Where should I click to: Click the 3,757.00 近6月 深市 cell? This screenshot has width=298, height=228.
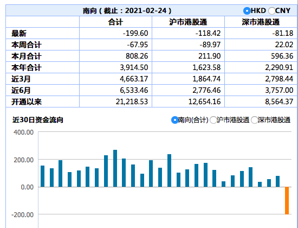click(x=261, y=90)
